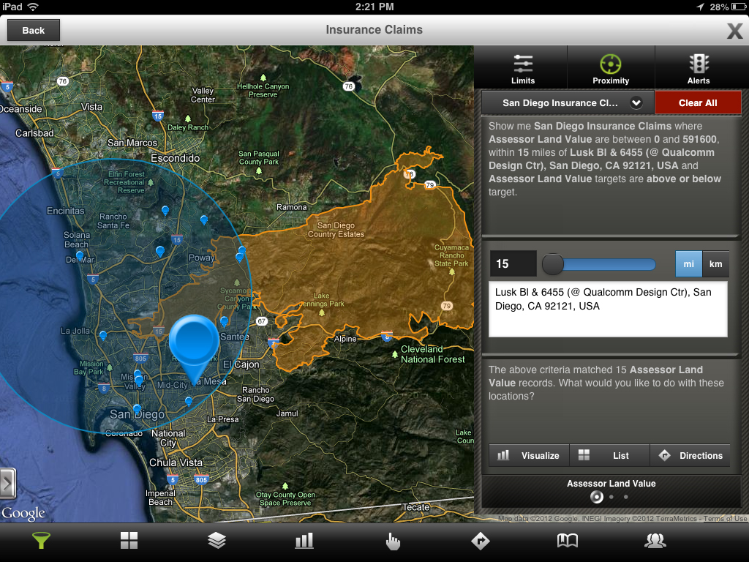The width and height of the screenshot is (749, 562).
Task: Click the distance value field showing 15
Action: (x=513, y=263)
